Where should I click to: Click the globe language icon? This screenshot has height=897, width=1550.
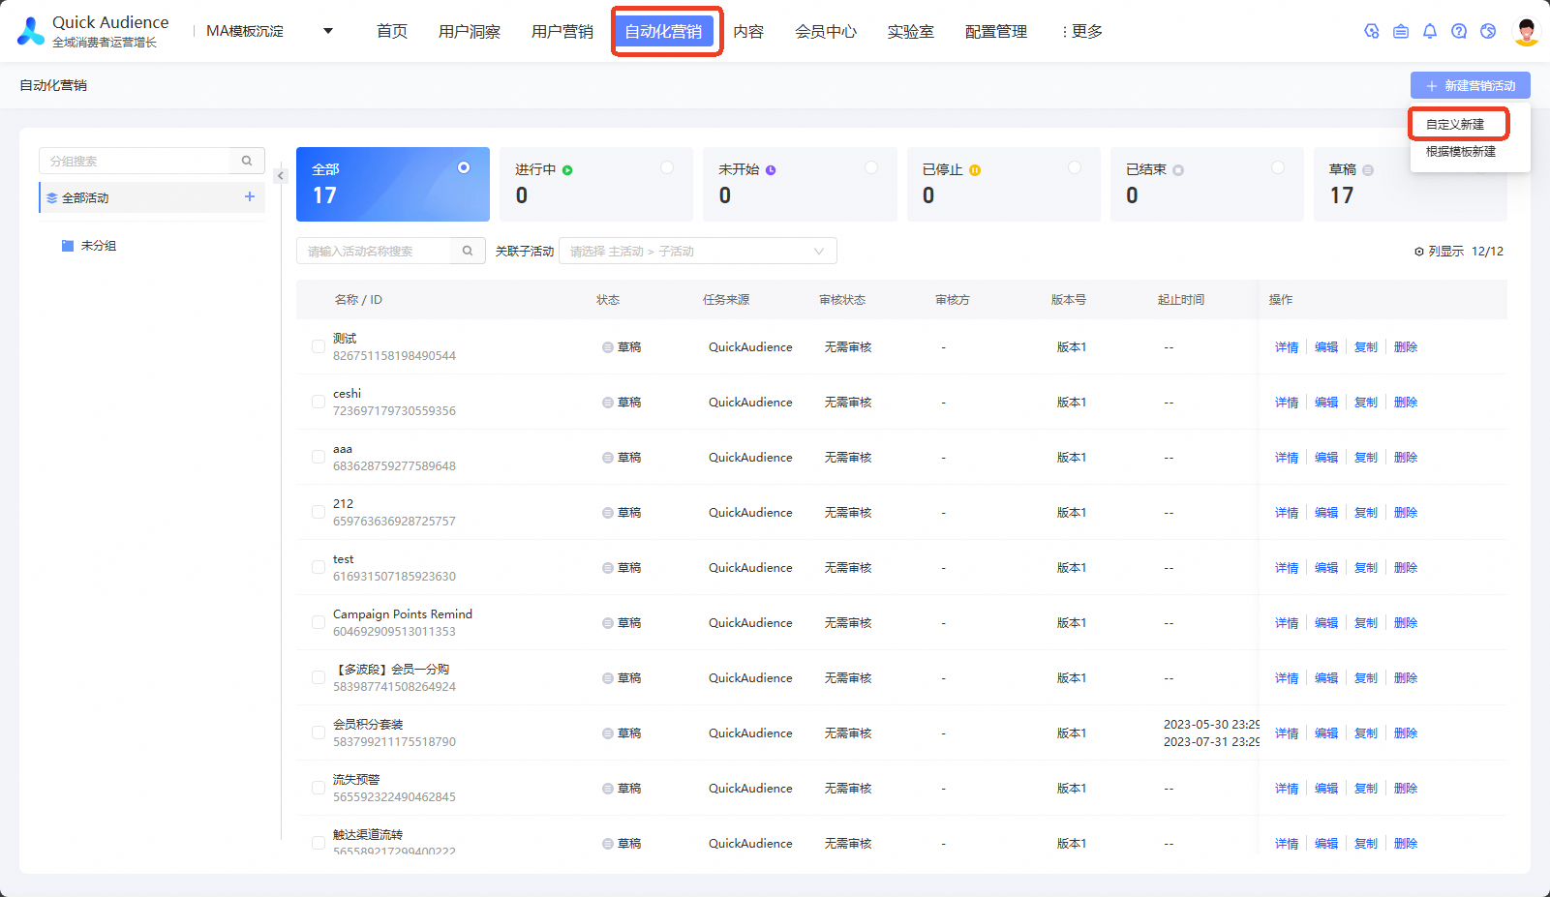click(1488, 32)
